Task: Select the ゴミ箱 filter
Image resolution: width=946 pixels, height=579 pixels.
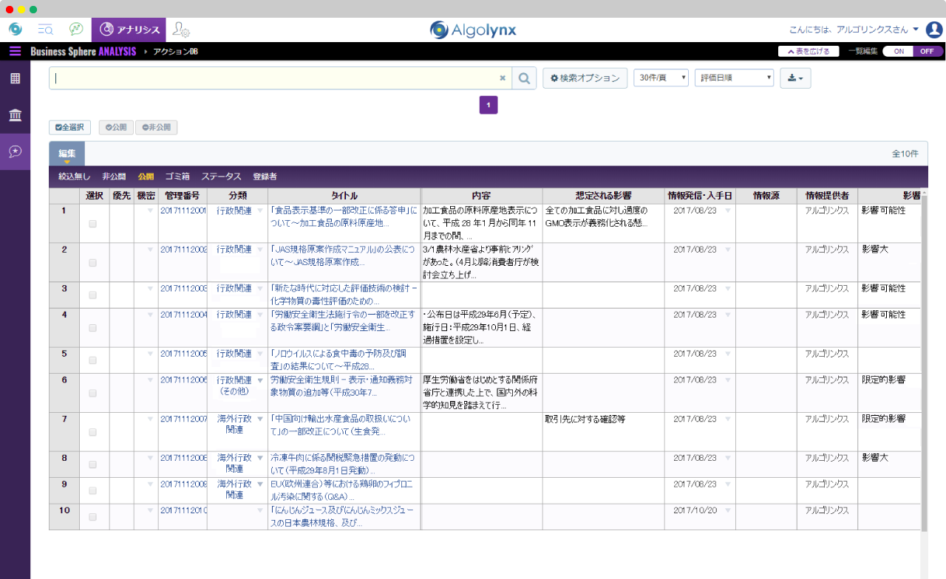Action: coord(177,177)
